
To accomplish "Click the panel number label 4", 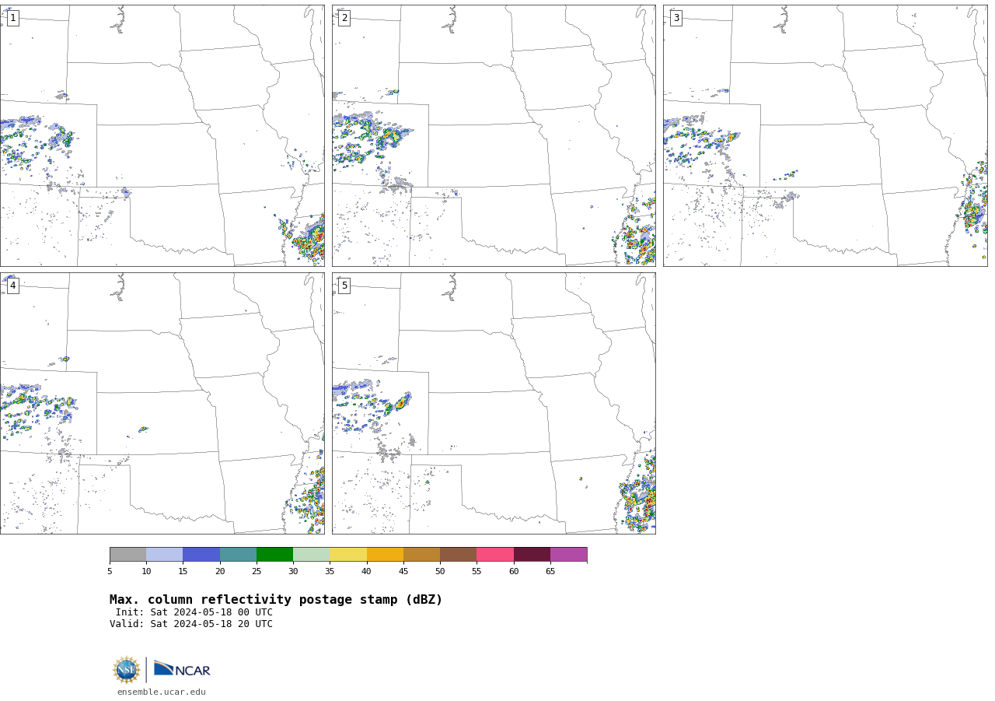I will click(12, 286).
